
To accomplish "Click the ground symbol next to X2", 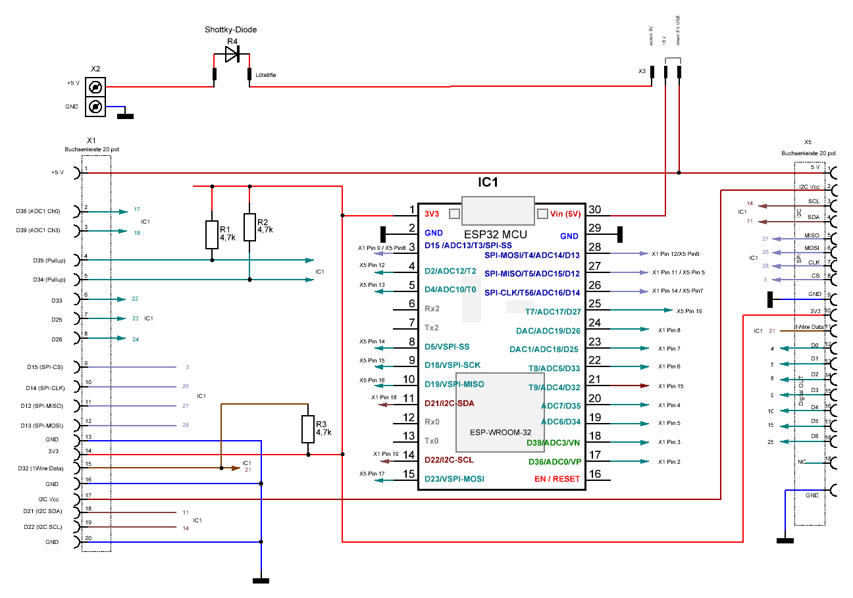I will tap(125, 116).
